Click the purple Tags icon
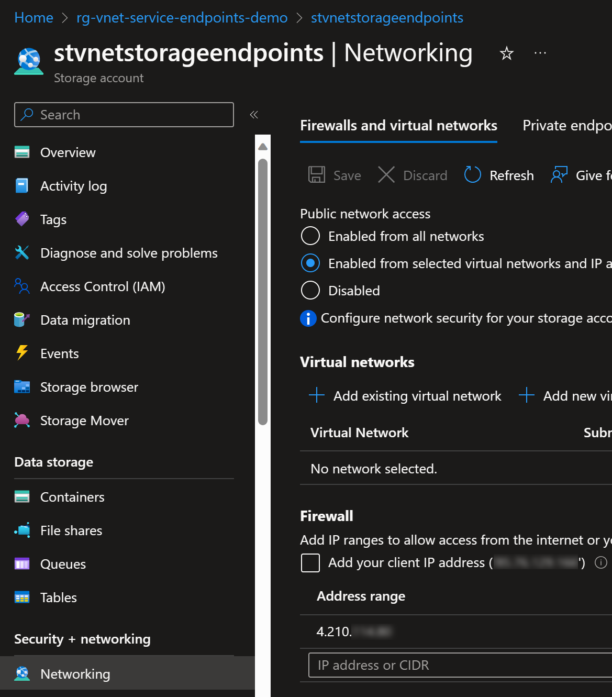This screenshot has width=612, height=697. 22,219
